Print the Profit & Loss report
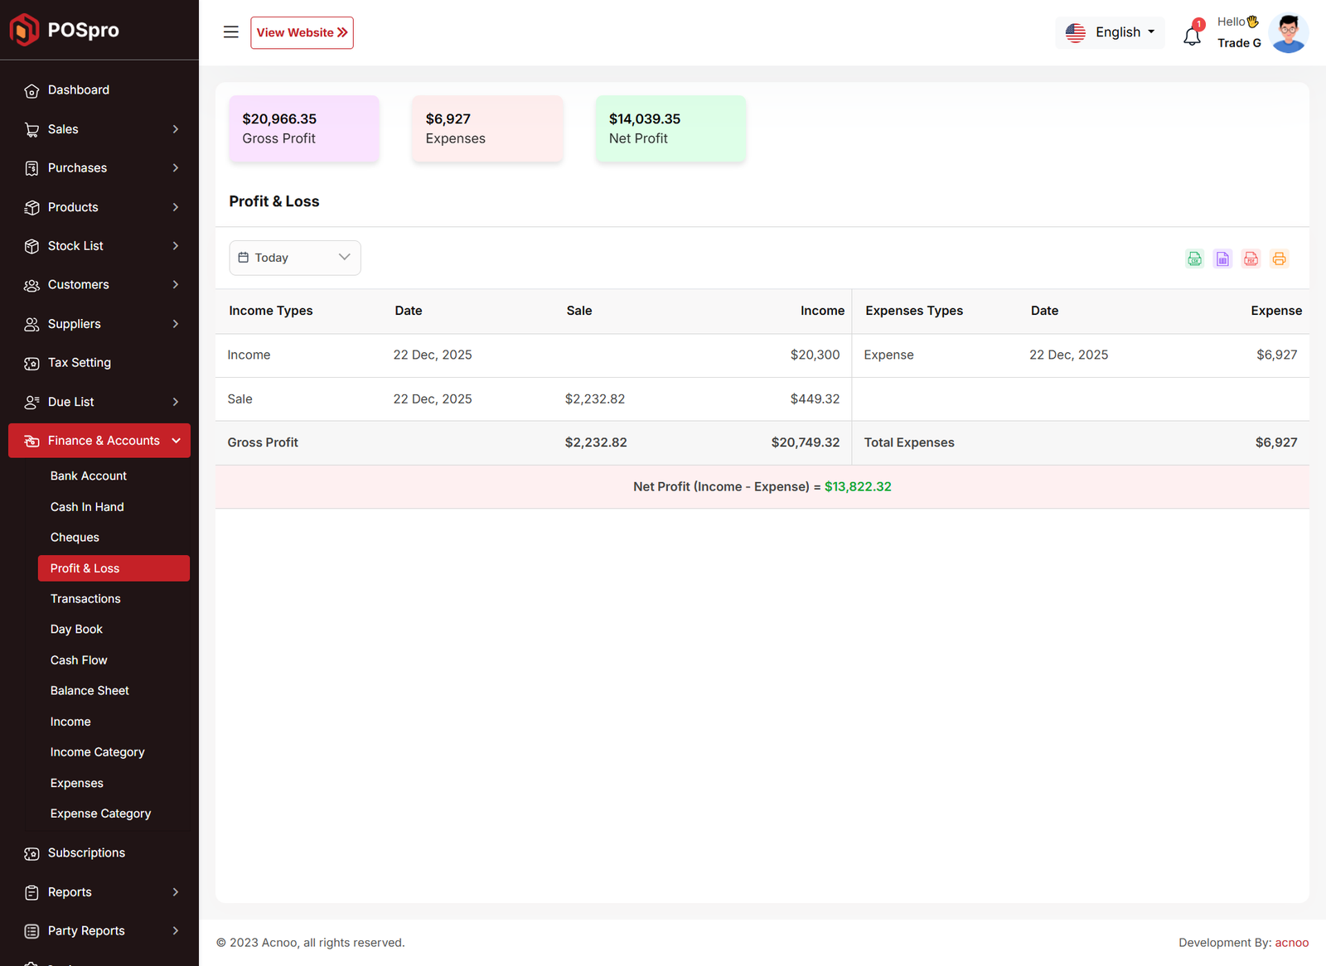Screen dimensions: 1326x966 point(1279,258)
